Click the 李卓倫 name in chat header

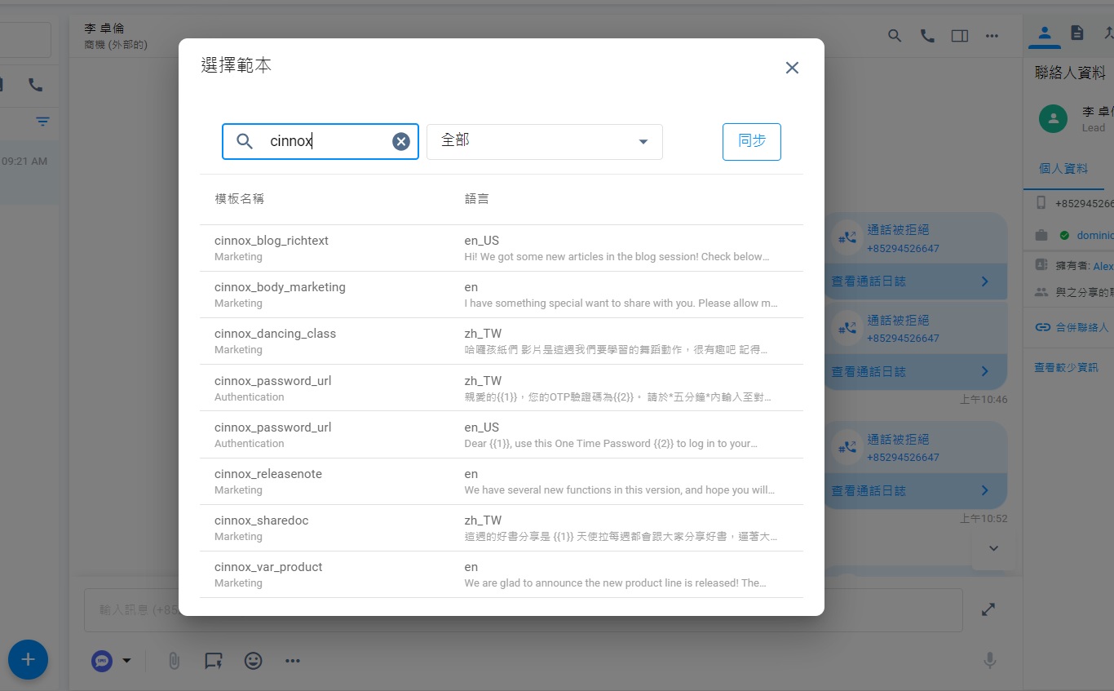coord(104,29)
